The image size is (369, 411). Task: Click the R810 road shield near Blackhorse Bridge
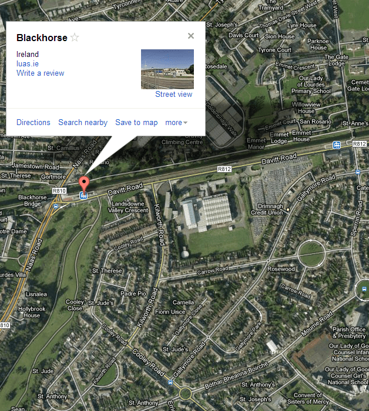(59, 191)
